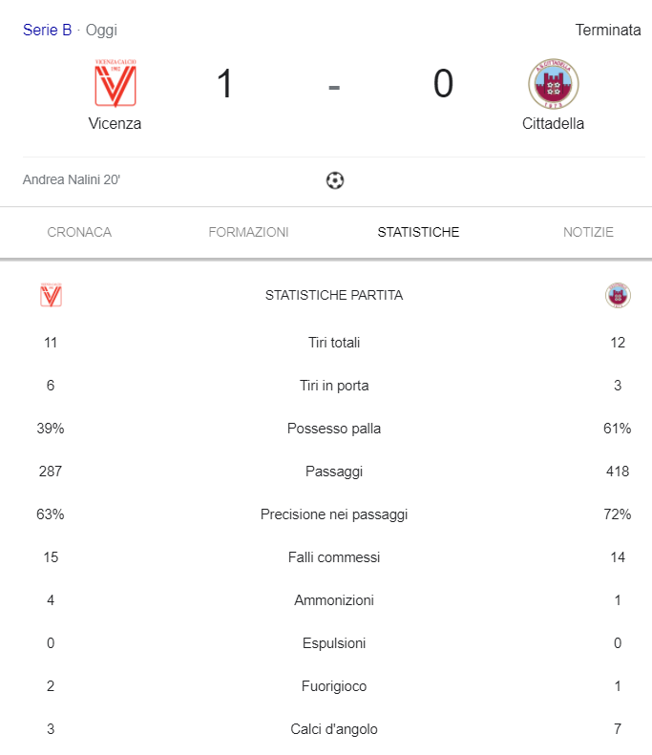Select the STATISTICHE tab
Viewport: 652px width, 755px height.
(418, 232)
